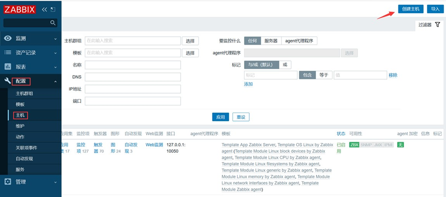
Task: Collapse the 配置 menu section
Action: 55,82
